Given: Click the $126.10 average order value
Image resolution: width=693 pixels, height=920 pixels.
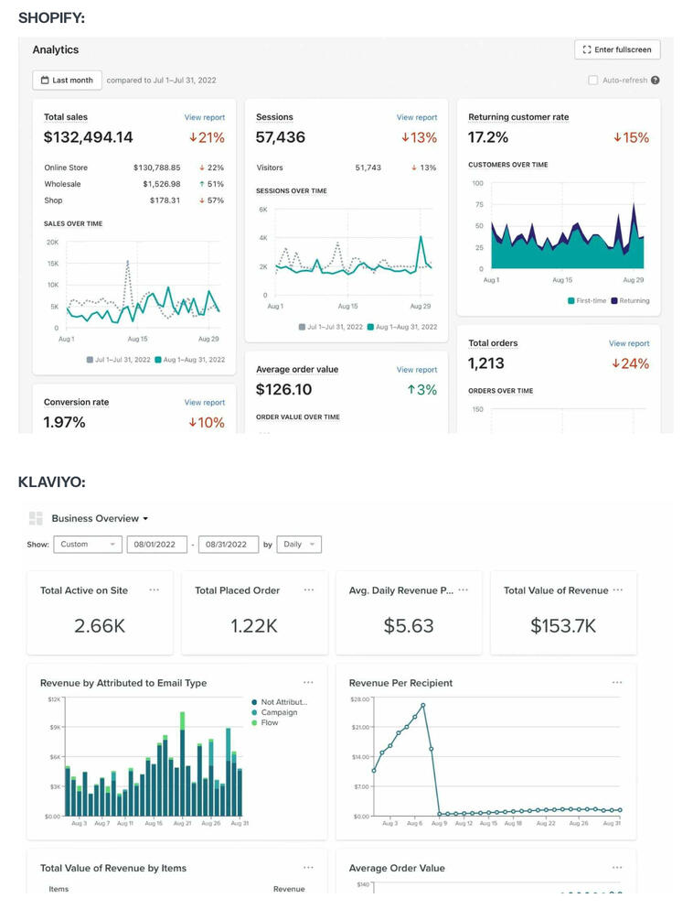Looking at the screenshot, I should click(284, 390).
